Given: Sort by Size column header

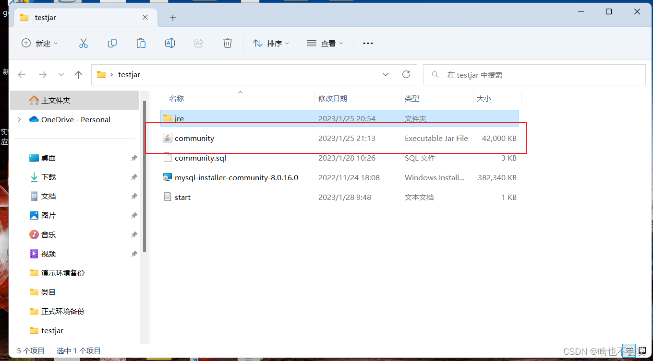Looking at the screenshot, I should point(484,98).
